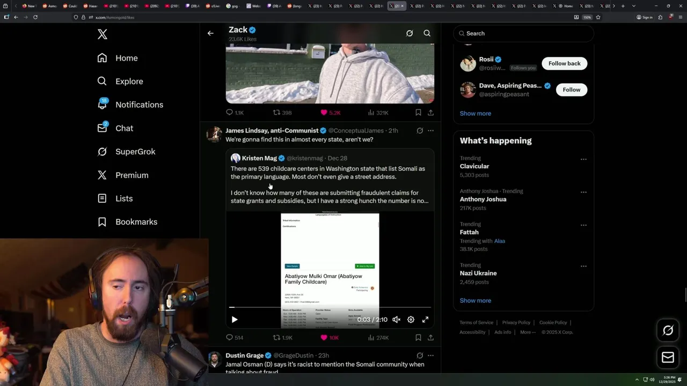
Task: Open quoted Kristen Mag post text
Action: 330,185
